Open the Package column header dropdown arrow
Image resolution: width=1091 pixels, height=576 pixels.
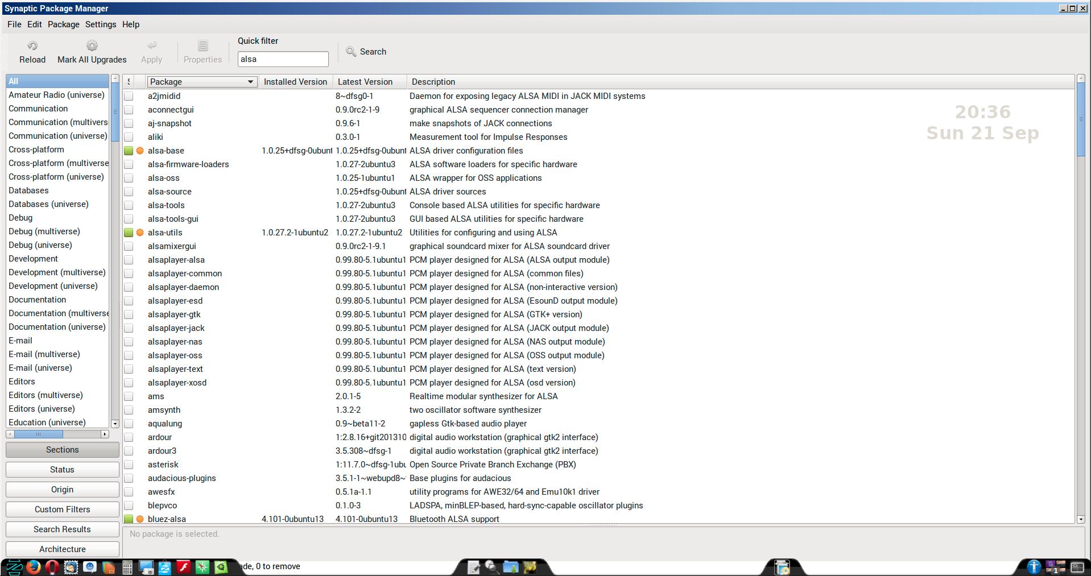click(250, 82)
